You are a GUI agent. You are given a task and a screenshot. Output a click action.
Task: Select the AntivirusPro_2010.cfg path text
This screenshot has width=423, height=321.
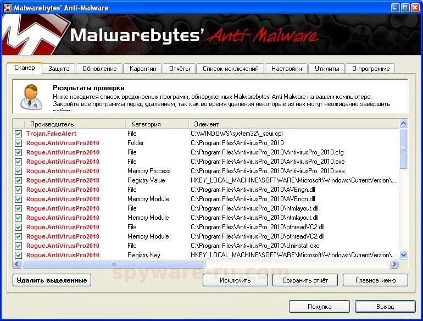[267, 152]
